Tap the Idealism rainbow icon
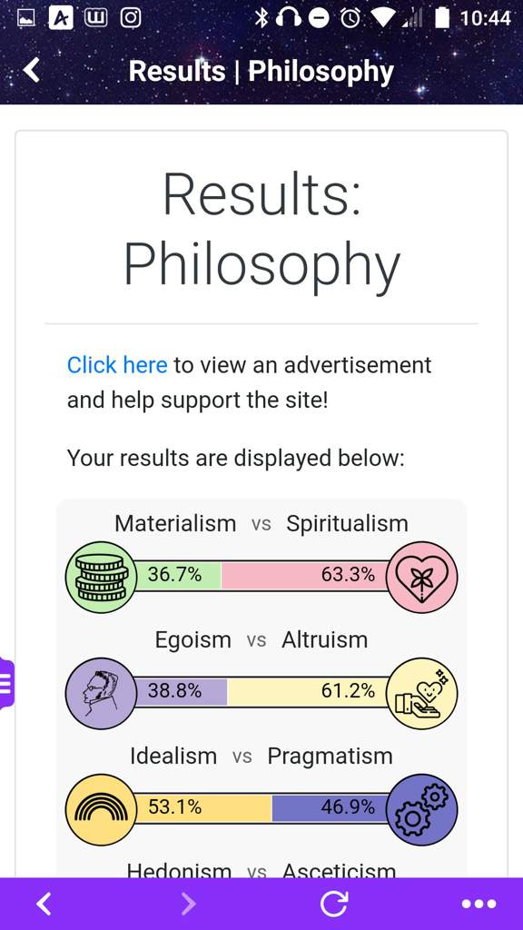523x930 pixels. [101, 809]
